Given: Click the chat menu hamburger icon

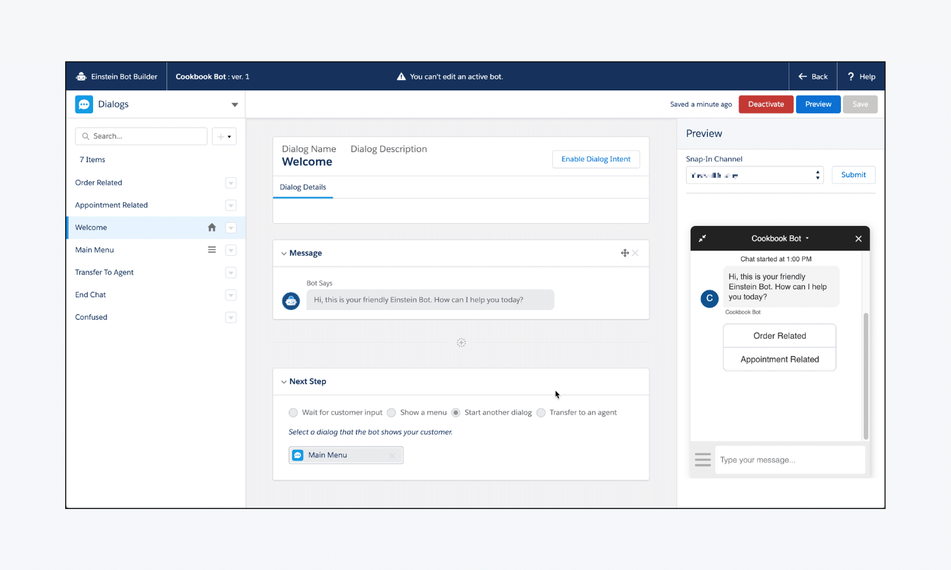Looking at the screenshot, I should click(703, 460).
